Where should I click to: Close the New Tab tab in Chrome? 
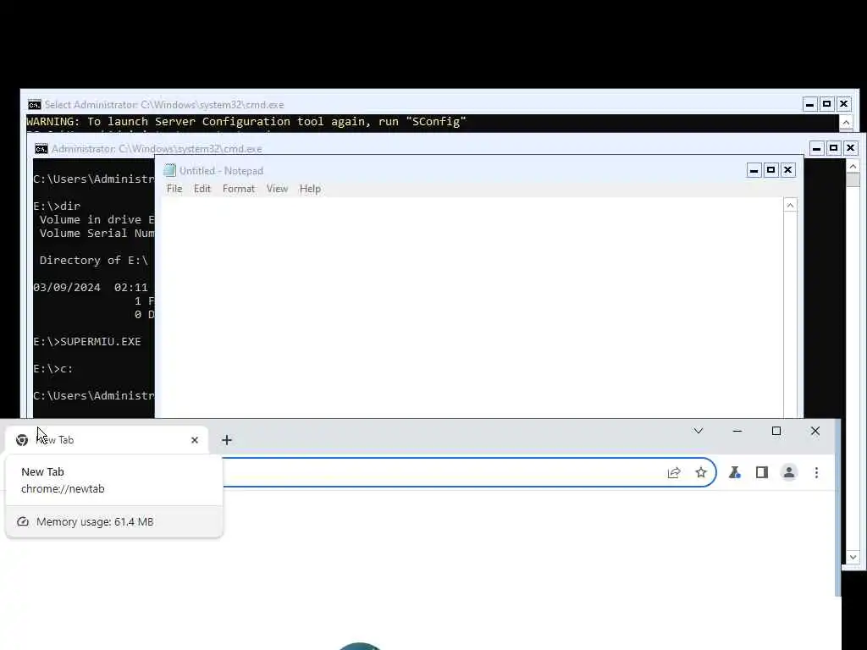coord(195,440)
